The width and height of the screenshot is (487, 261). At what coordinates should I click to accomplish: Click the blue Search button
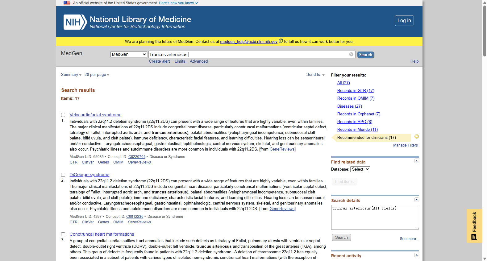pos(366,55)
